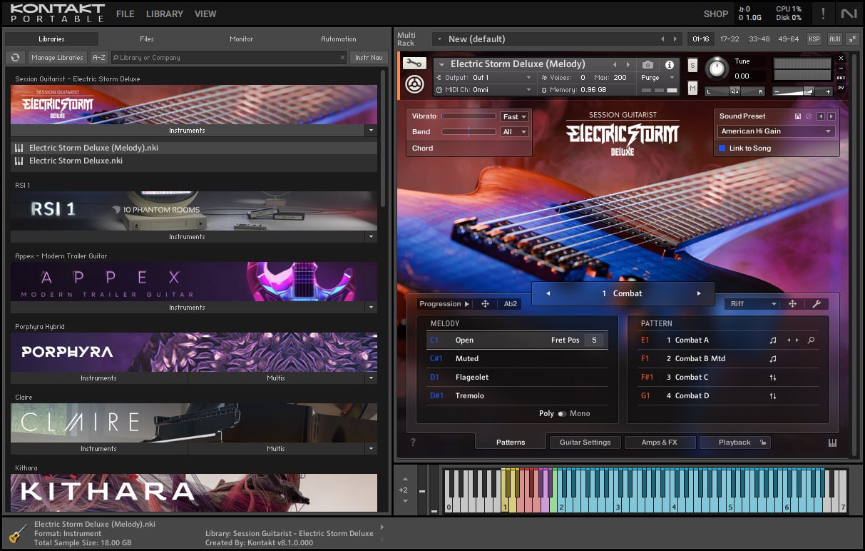
Task: Click the keyboard icon at bottom right of instrument
Action: 832,443
